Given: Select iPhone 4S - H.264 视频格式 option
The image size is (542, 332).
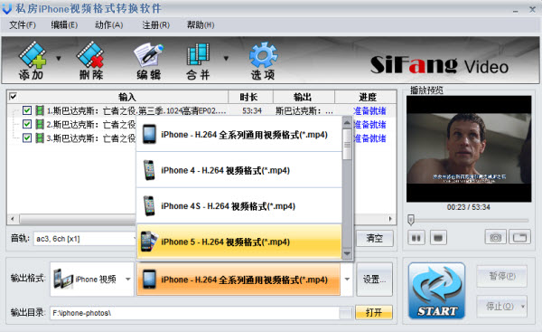Looking at the screenshot, I should [x=239, y=205].
